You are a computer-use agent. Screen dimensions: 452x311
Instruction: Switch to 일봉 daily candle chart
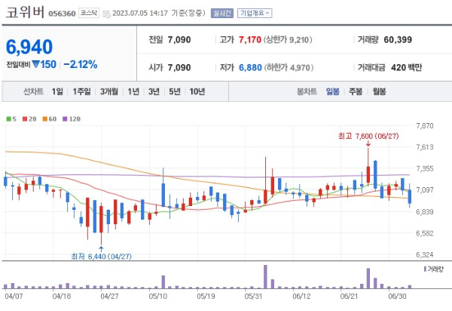(x=333, y=91)
